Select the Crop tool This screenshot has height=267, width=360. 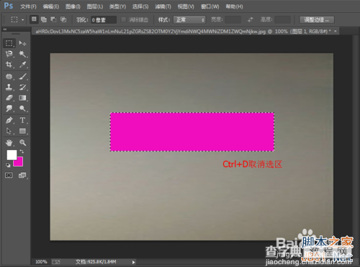9,65
